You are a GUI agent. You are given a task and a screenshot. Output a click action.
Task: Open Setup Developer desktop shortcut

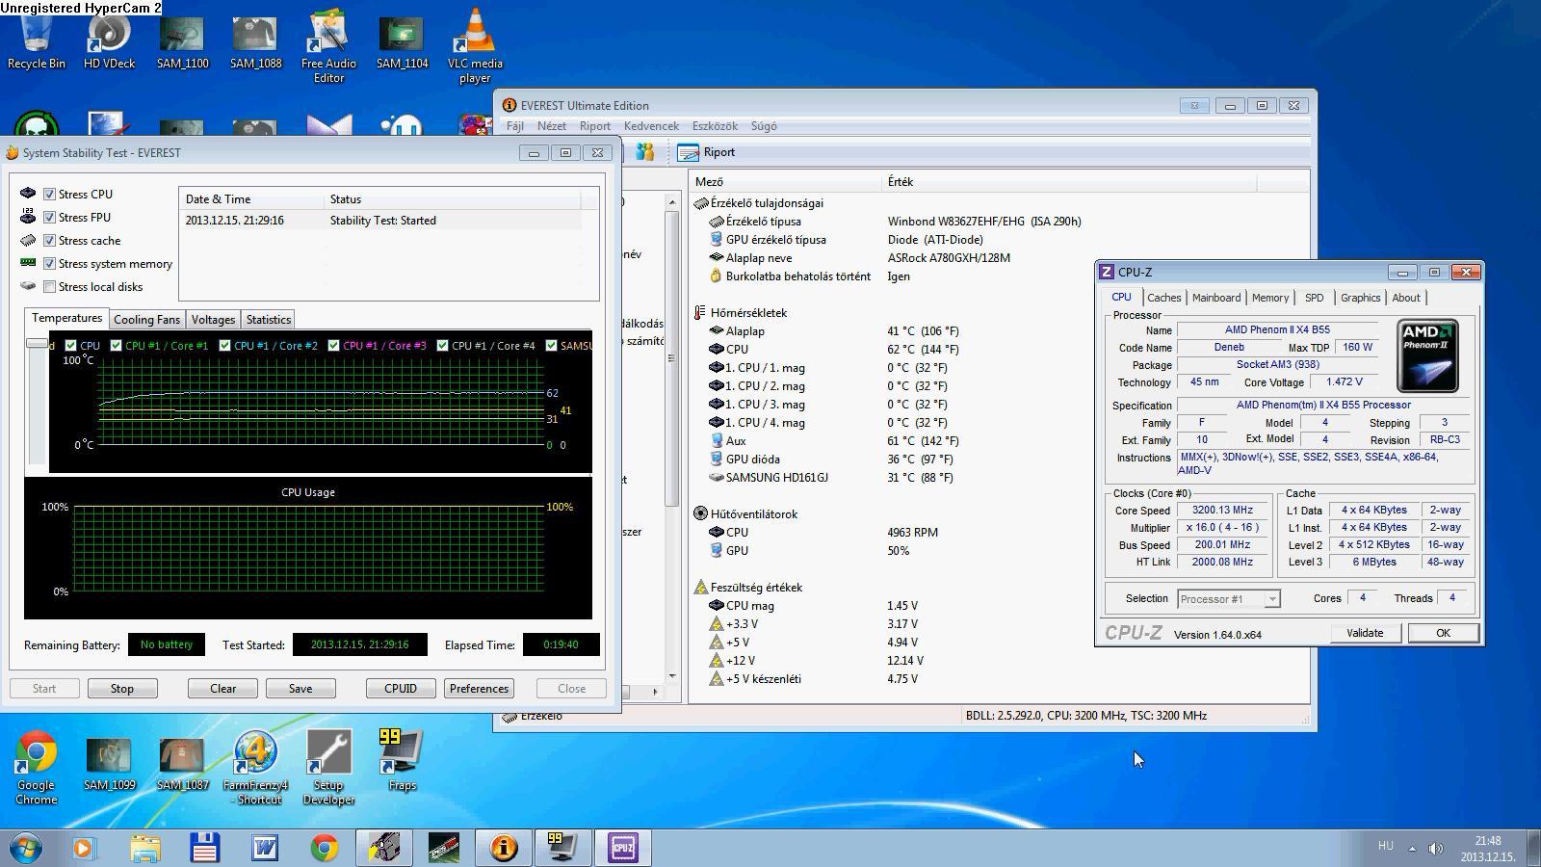[328, 768]
